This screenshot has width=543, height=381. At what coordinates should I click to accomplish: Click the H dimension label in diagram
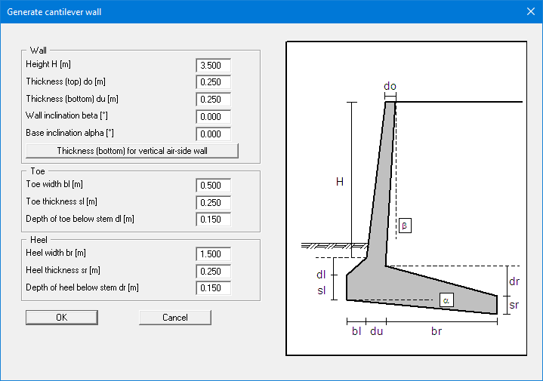pos(340,181)
